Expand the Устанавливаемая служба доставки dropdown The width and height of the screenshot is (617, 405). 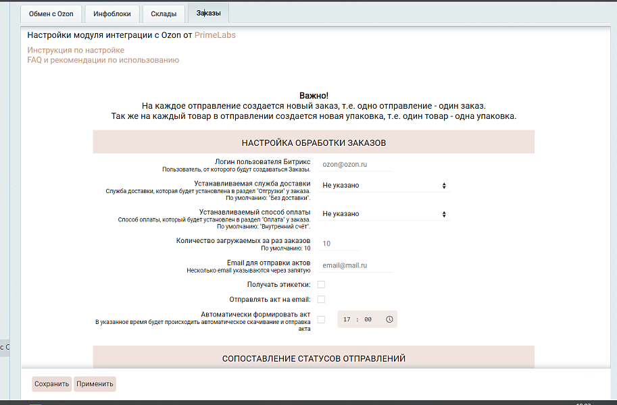(x=383, y=185)
